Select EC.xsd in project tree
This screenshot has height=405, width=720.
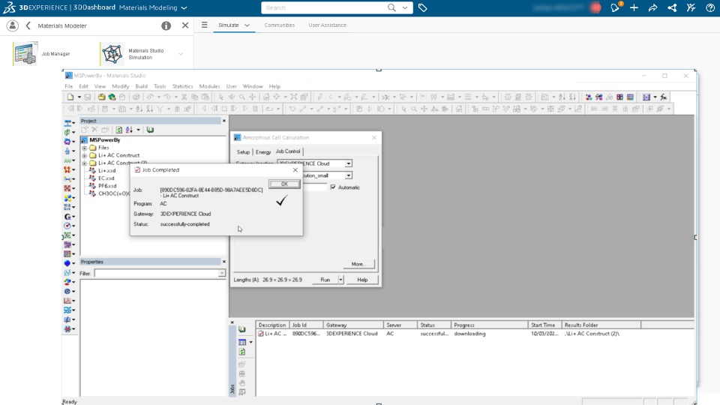pos(106,178)
